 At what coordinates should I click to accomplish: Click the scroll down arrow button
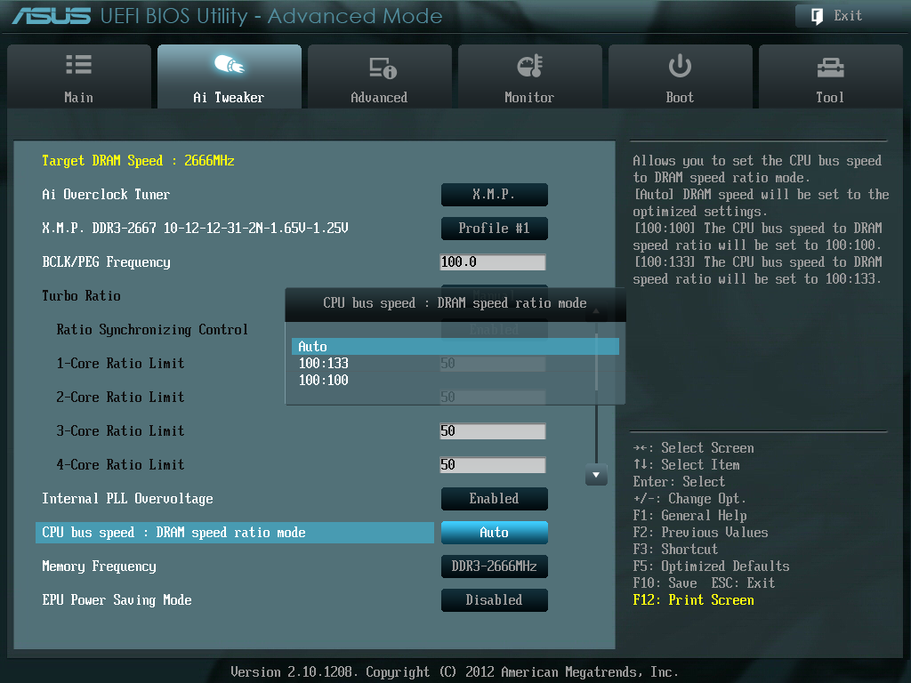(x=596, y=475)
